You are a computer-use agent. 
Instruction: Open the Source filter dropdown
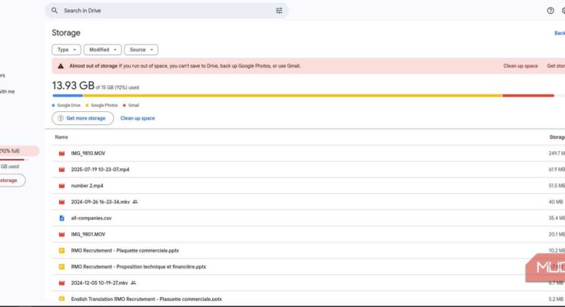point(141,50)
